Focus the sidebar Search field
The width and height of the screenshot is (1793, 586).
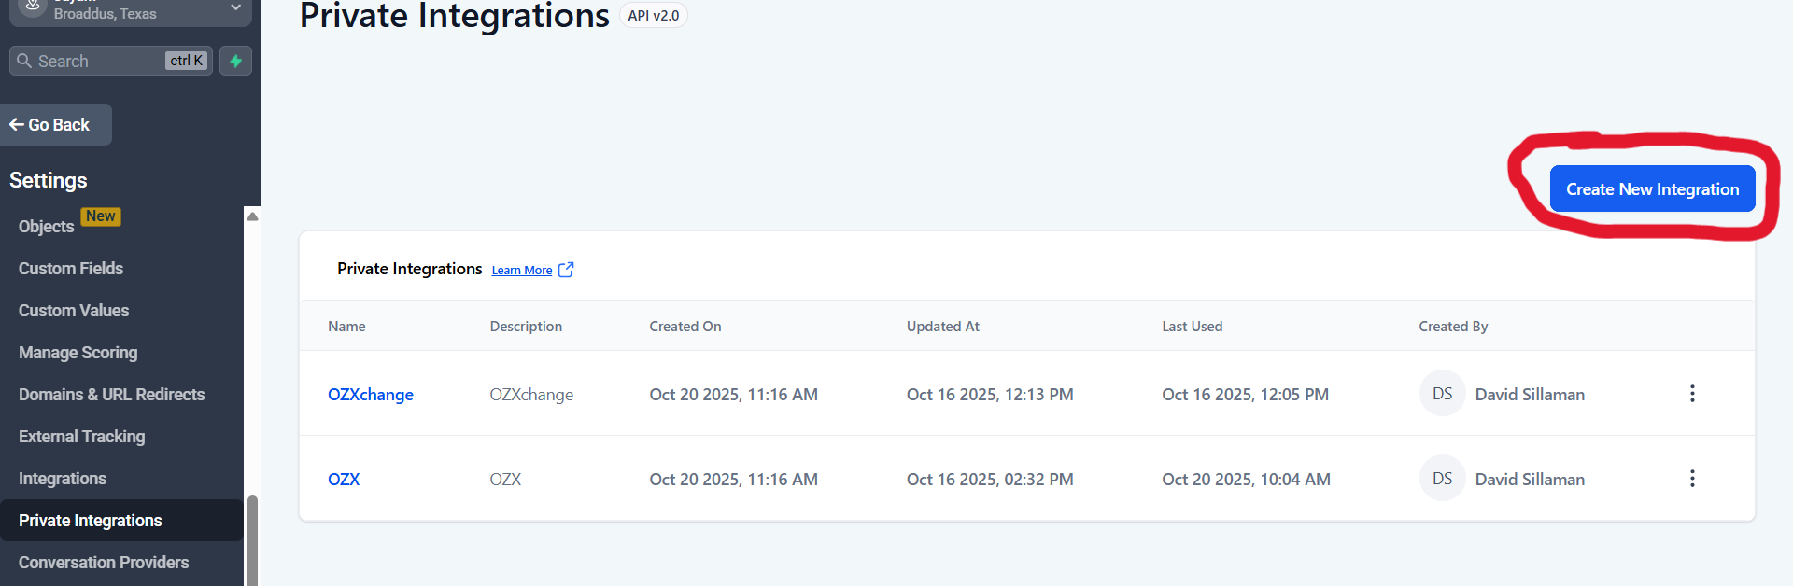[111, 61]
